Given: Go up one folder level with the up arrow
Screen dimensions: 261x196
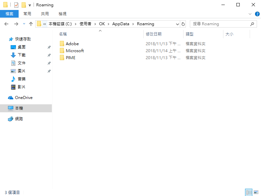Looking at the screenshot, I should click(x=31, y=24).
